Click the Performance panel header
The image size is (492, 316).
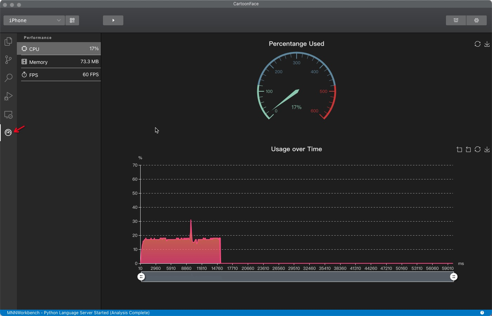click(x=38, y=38)
